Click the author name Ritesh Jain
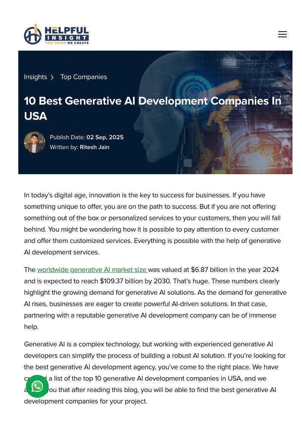302x427 pixels. (x=94, y=147)
